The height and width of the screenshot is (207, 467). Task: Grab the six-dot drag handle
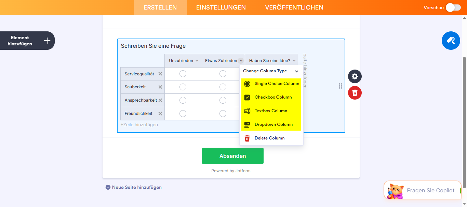[x=341, y=86]
